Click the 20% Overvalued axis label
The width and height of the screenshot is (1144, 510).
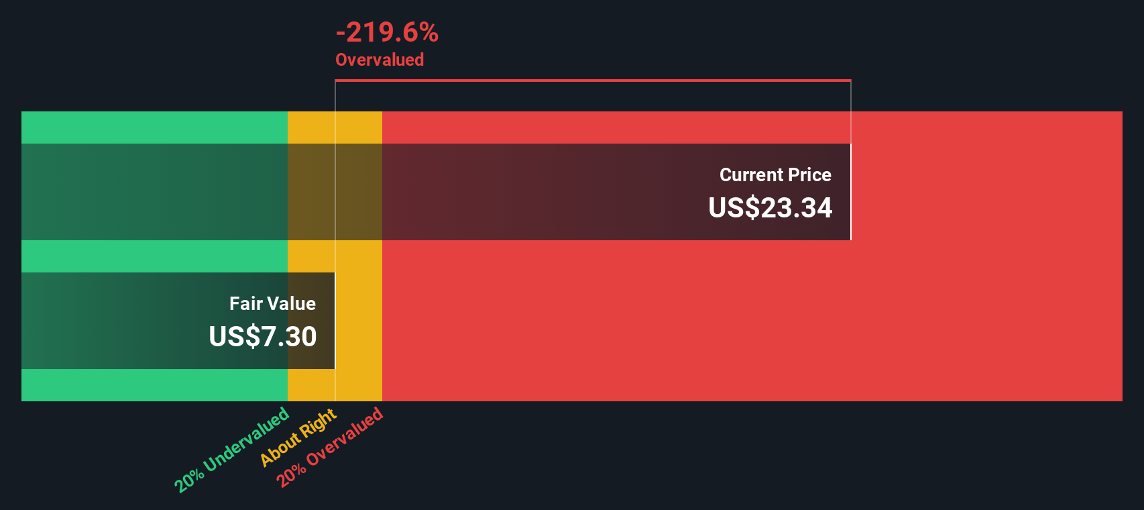point(330,447)
